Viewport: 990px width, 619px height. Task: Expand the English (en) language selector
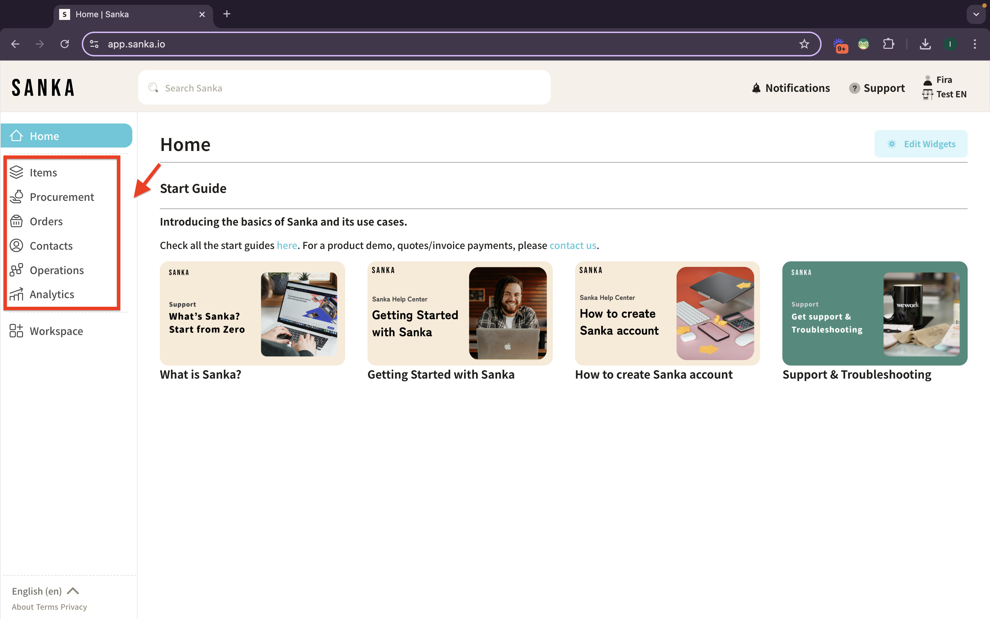pyautogui.click(x=45, y=591)
